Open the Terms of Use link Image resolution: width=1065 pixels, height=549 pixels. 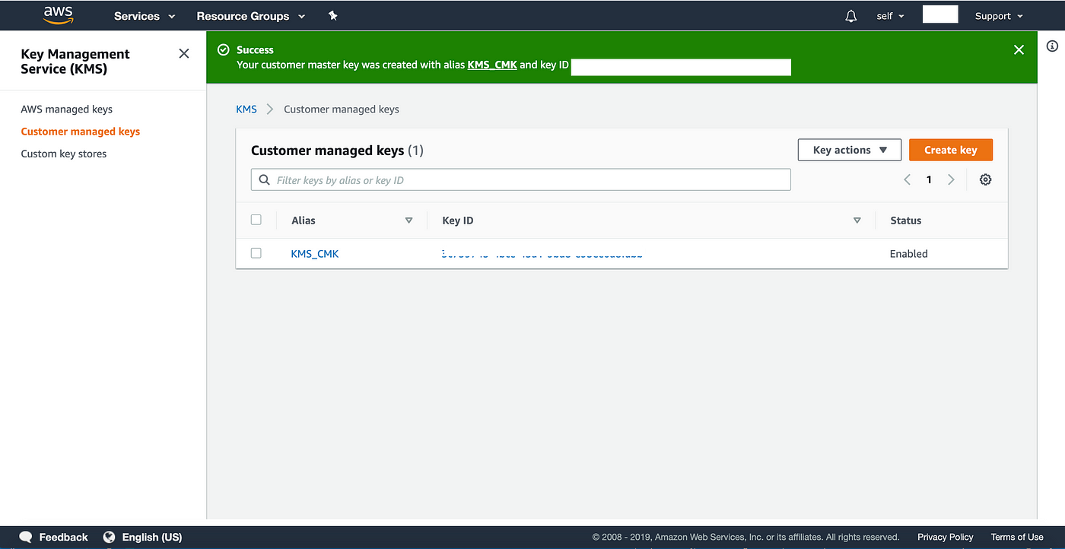(x=1017, y=537)
